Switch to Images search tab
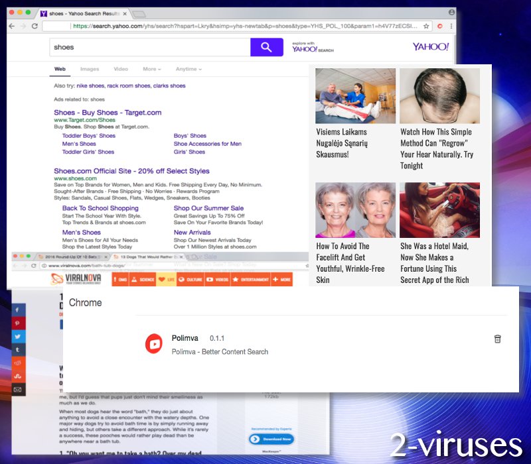Image resolution: width=531 pixels, height=464 pixels. [x=90, y=69]
